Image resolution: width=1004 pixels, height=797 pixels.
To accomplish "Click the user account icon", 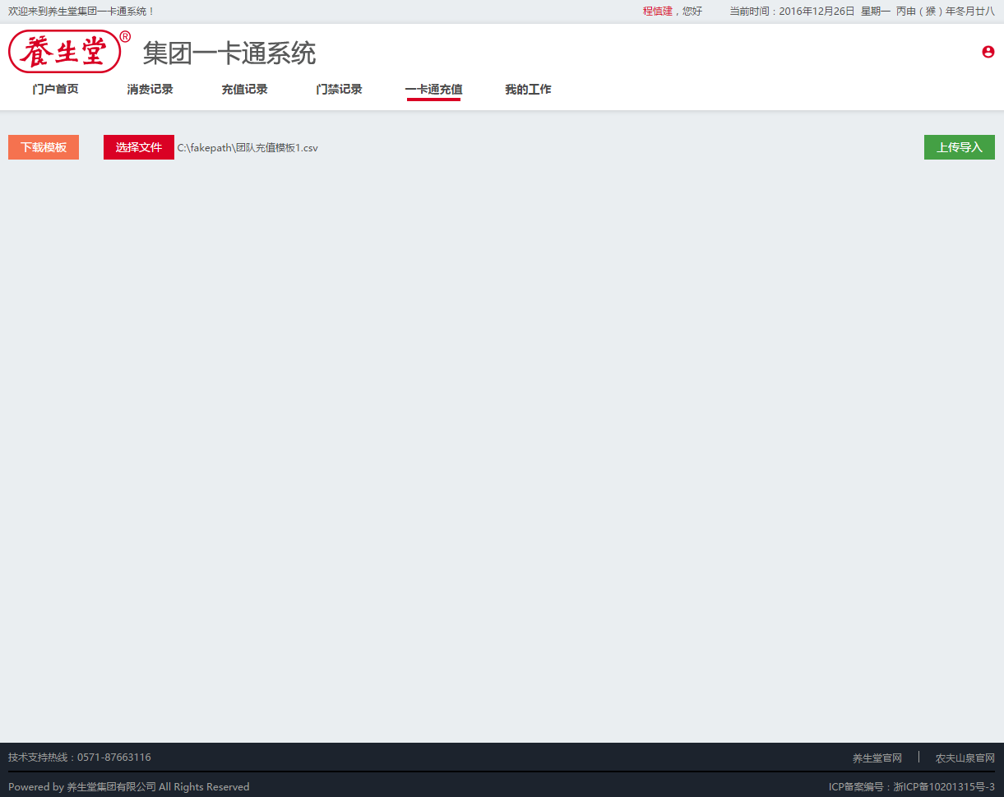I will point(988,52).
